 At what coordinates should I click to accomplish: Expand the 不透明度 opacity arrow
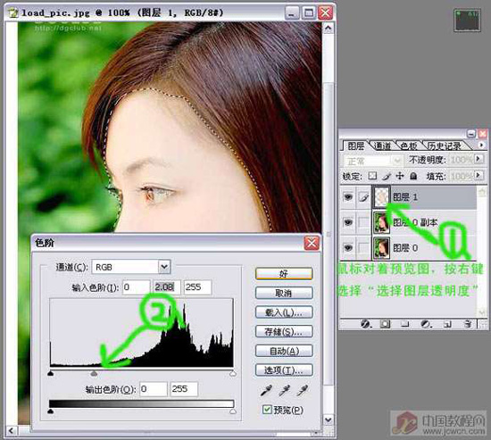478,160
